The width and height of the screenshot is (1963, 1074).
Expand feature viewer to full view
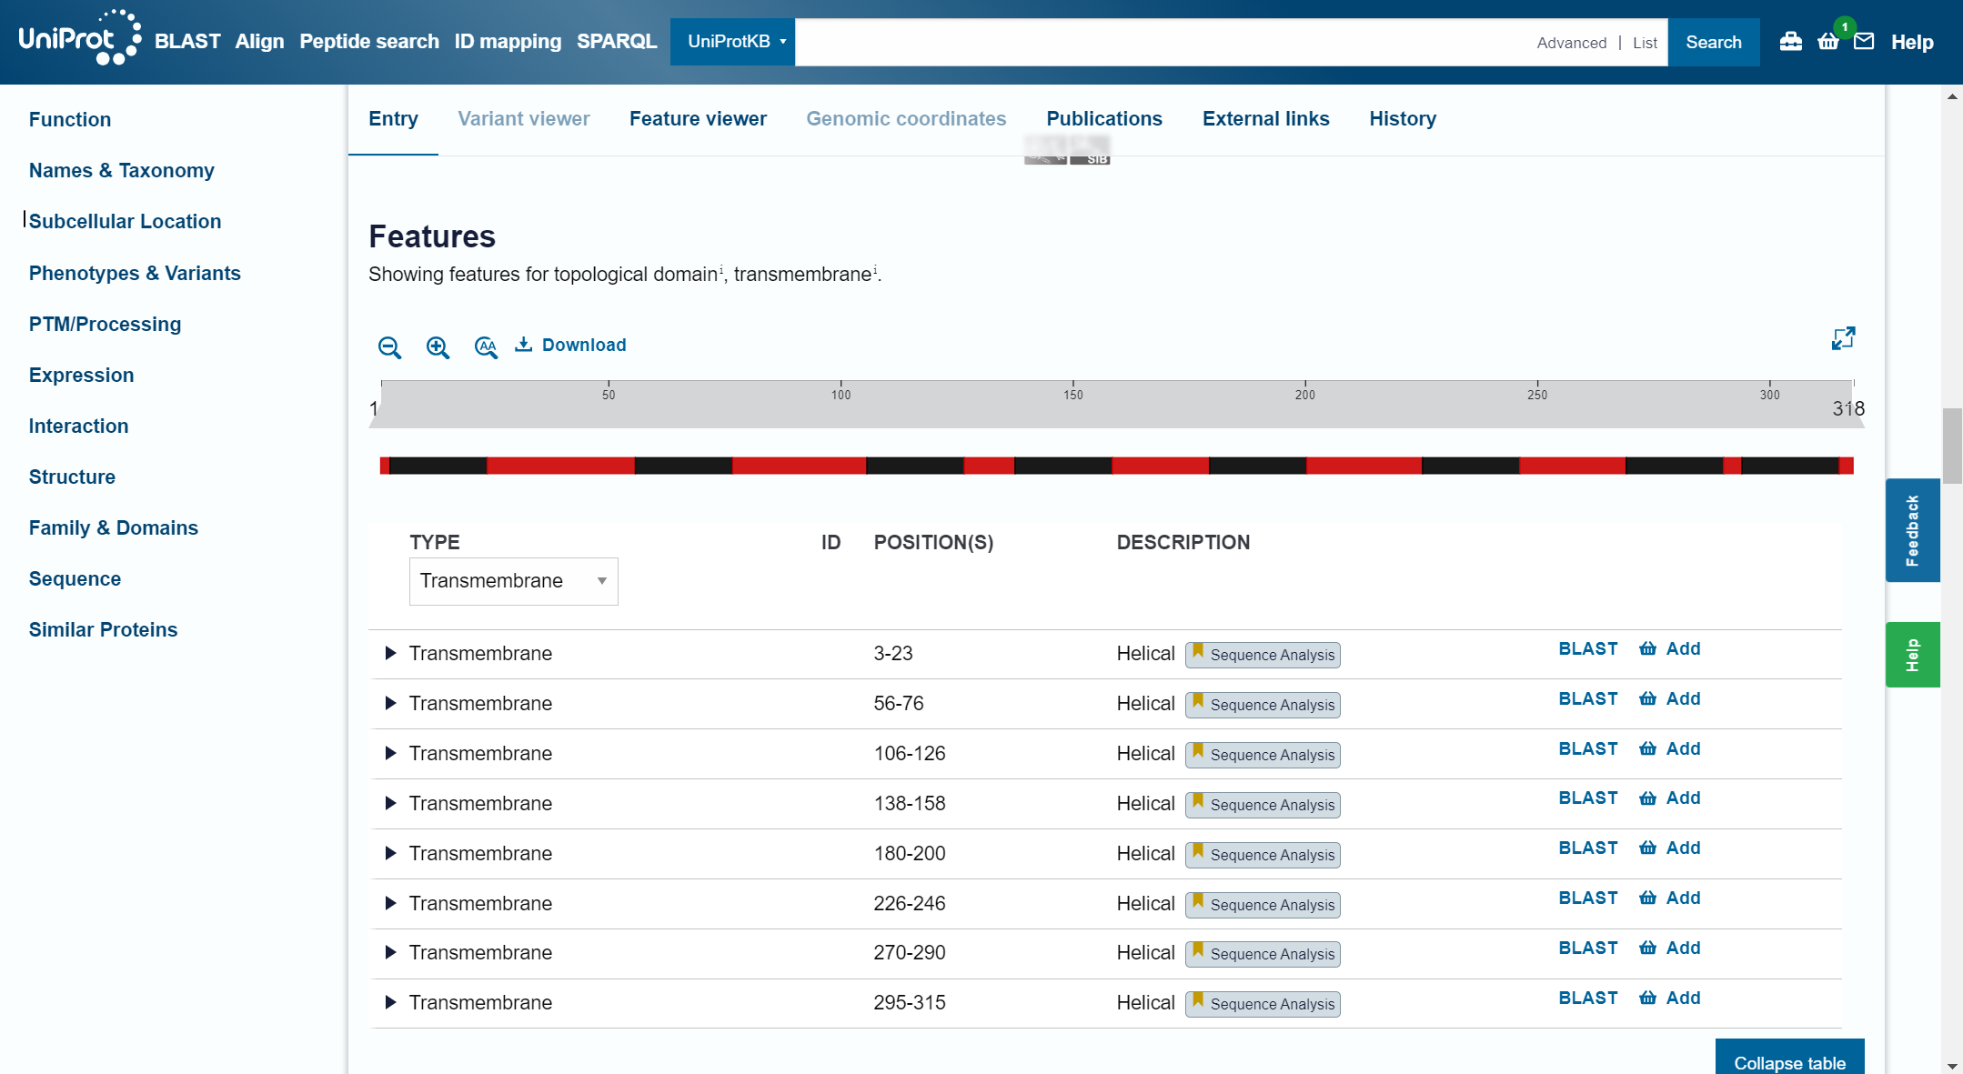tap(1843, 339)
